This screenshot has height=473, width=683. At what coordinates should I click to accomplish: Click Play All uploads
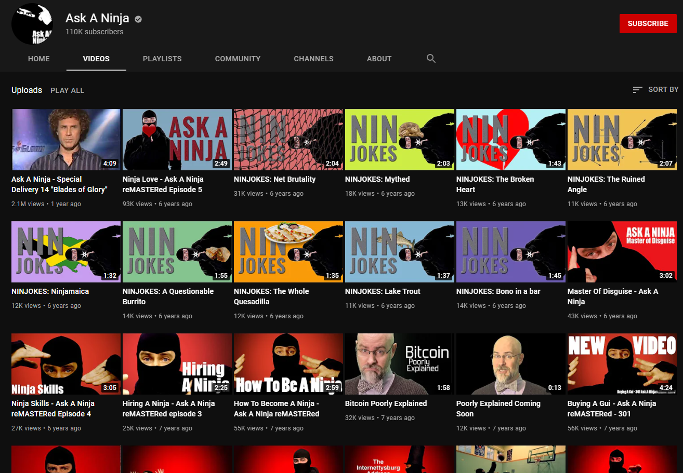67,90
